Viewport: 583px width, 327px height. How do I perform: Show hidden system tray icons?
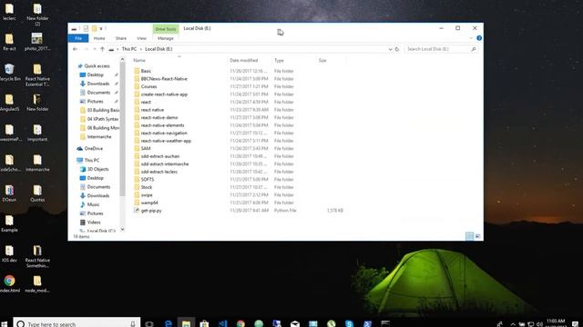[513, 324]
